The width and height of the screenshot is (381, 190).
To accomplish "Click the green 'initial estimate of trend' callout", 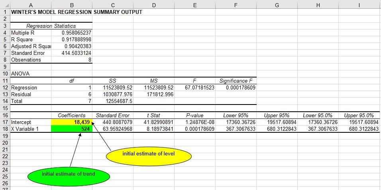I will [x=69, y=176].
